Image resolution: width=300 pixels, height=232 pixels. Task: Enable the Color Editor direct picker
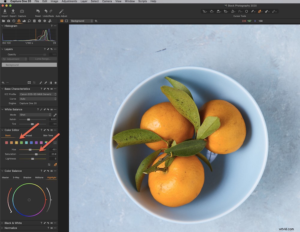pyautogui.click(x=56, y=164)
